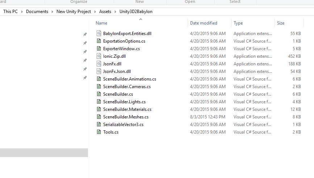This screenshot has width=314, height=178.
Task: Open the New Unity Project breadcrumb
Action: click(x=74, y=12)
